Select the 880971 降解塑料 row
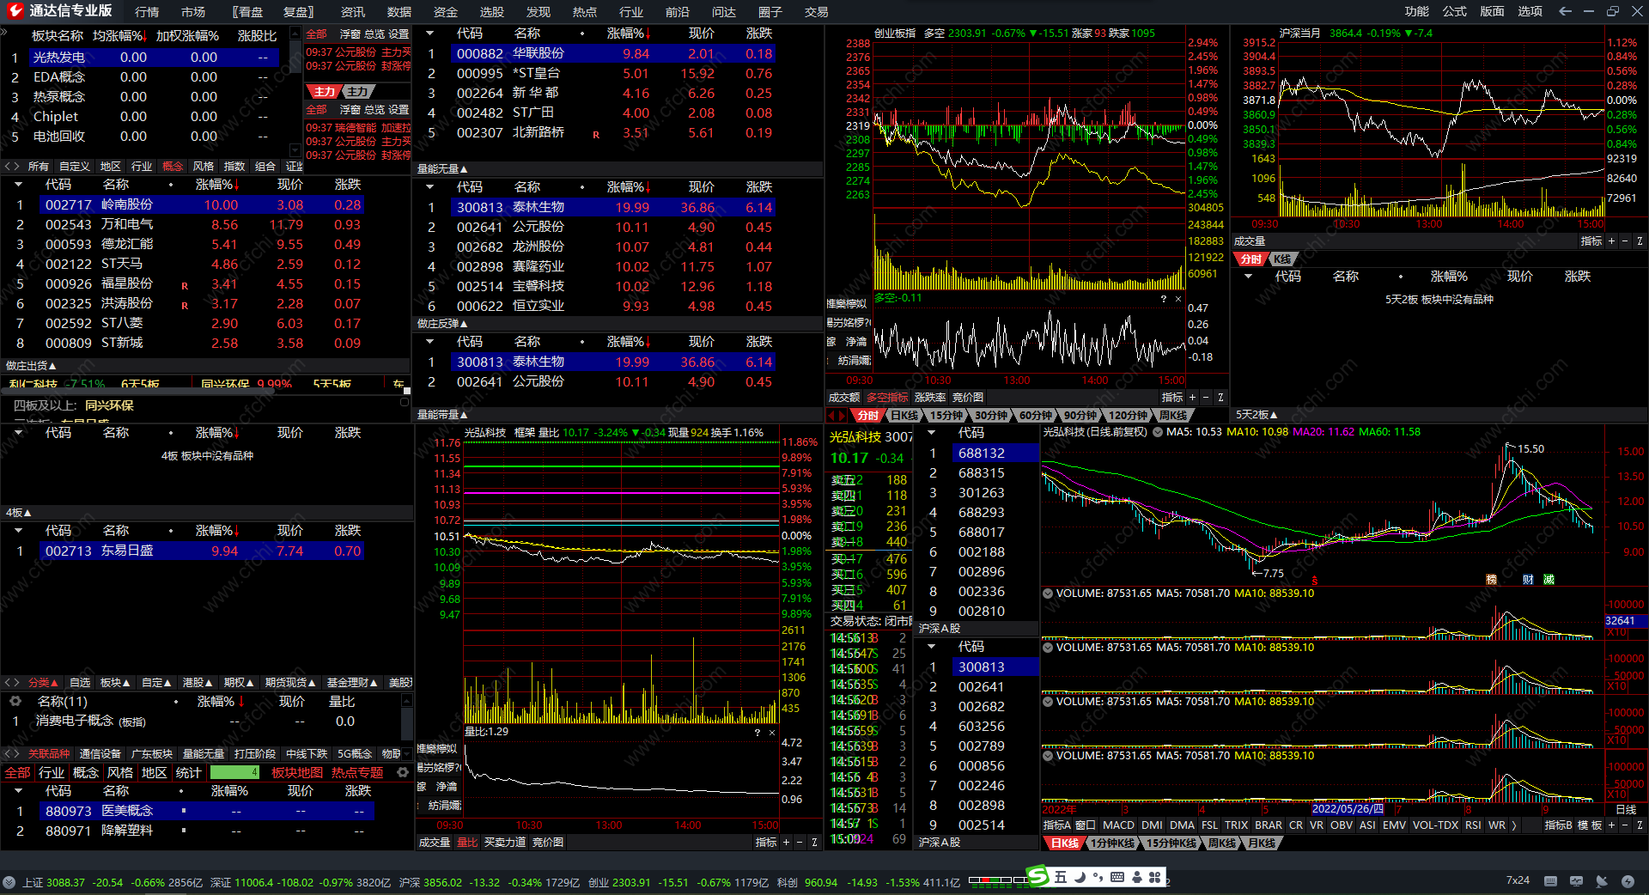 point(206,831)
